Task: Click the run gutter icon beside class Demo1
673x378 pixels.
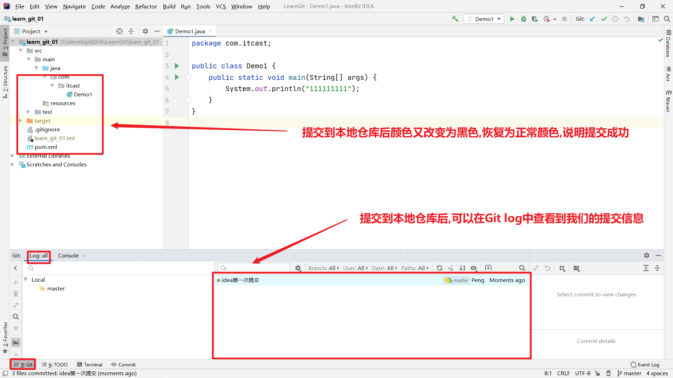Action: coord(177,66)
